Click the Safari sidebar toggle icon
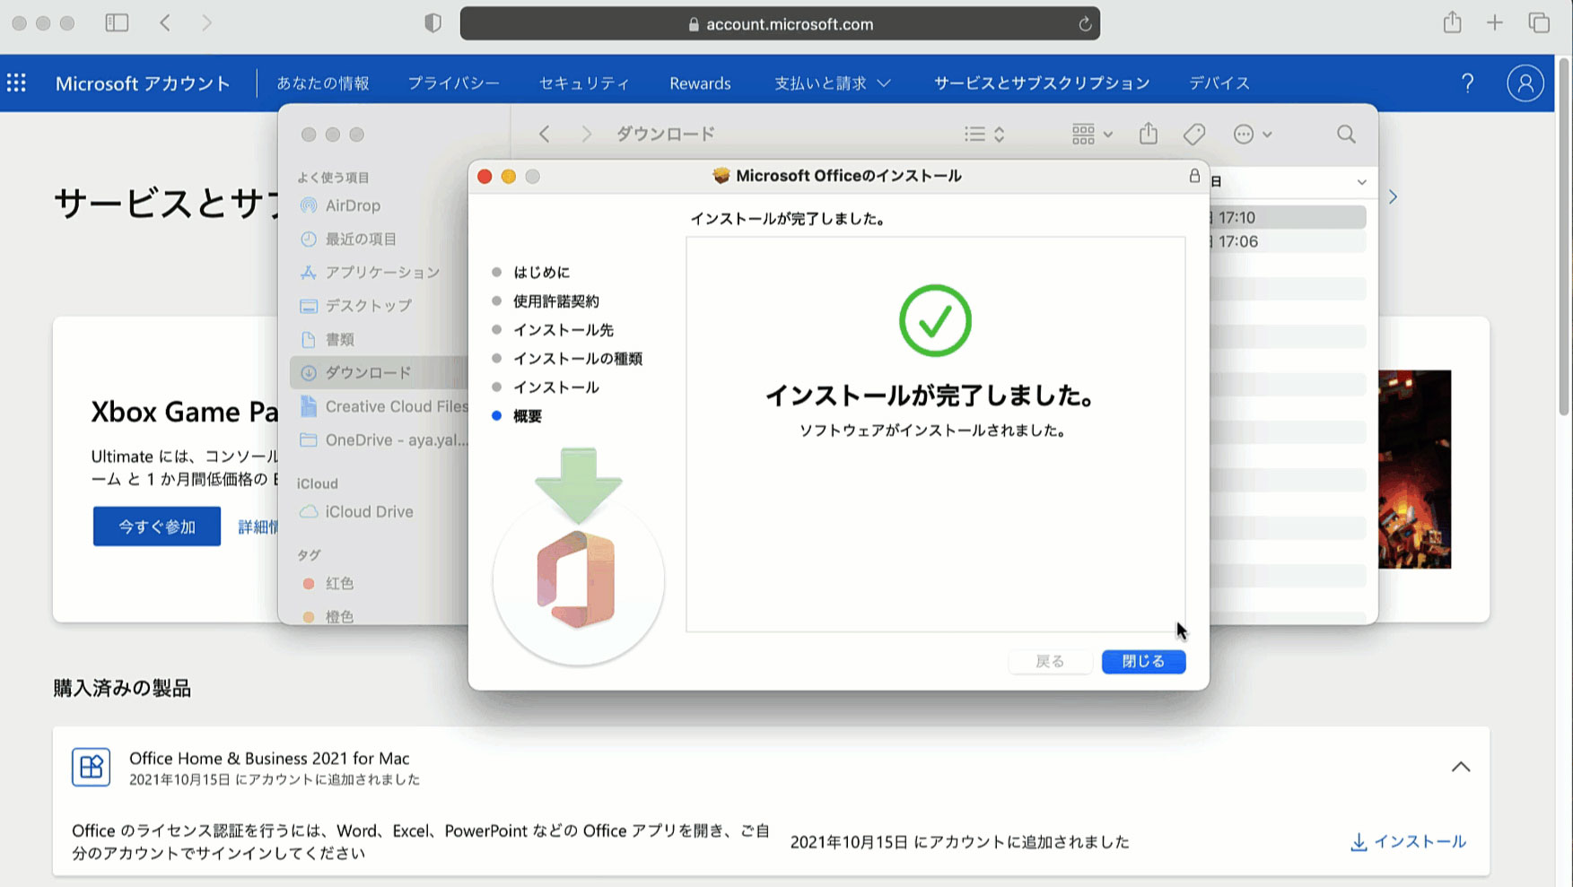 [x=117, y=23]
